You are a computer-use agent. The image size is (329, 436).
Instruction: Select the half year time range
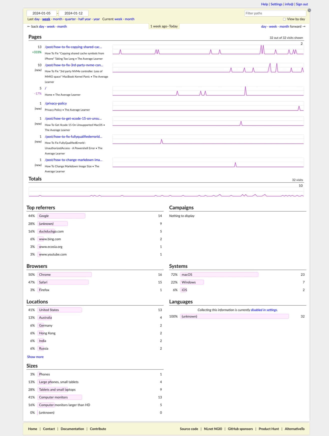coord(85,19)
